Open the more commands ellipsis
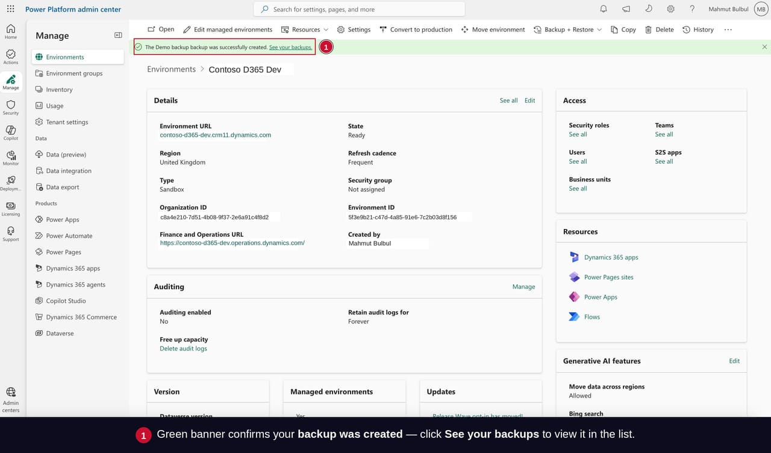Viewport: 771px width, 453px height. 728,30
